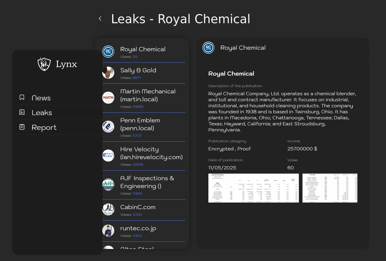Click the views count 14668
Viewport: 386px width, 261px height.
(138, 165)
